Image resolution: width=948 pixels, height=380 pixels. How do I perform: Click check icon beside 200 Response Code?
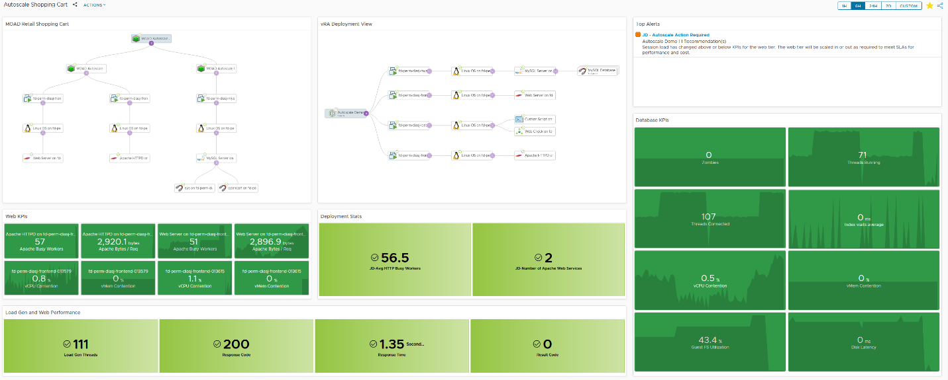coord(218,344)
